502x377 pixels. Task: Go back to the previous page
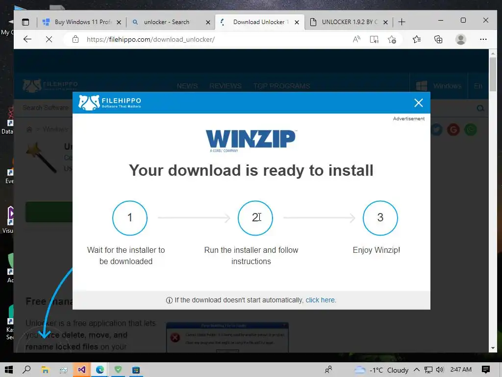27,39
